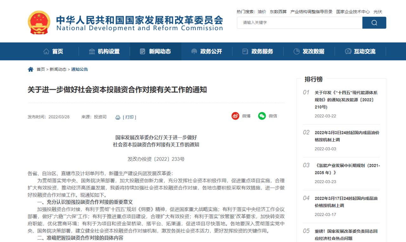406x242 pixels.
Task: Select 新闻动态 navigation tab
Action: pos(155,51)
